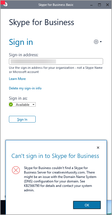
Task: Click Delete my sign-in info
Action: [25, 88]
